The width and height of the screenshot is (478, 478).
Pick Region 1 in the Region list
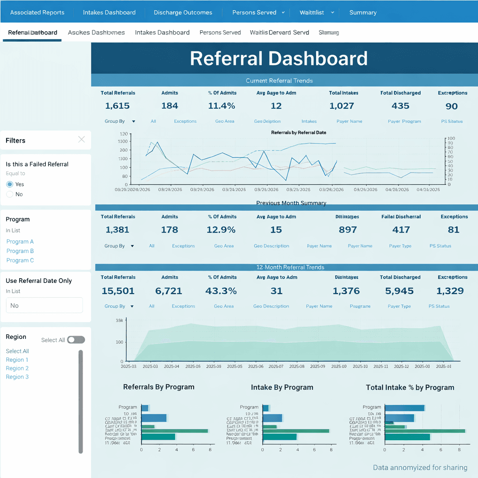[x=17, y=360]
